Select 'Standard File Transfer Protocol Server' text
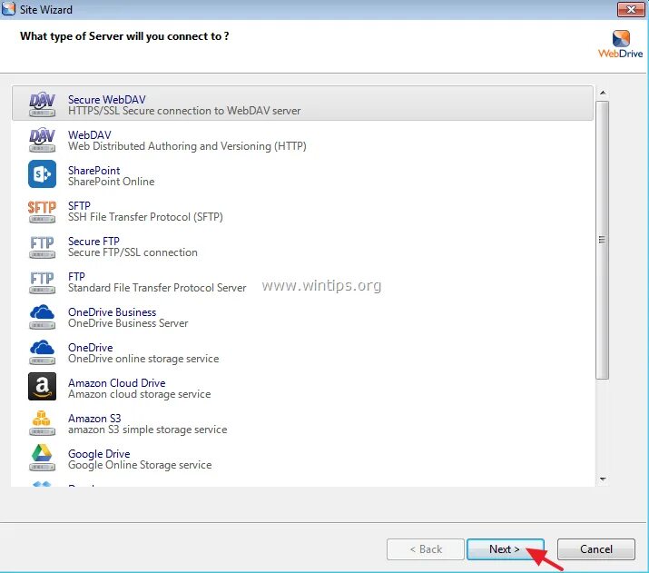Image resolution: width=649 pixels, height=573 pixels. click(157, 288)
